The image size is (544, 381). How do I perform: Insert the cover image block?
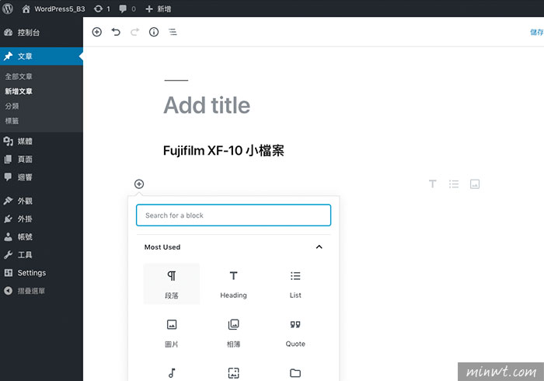point(233,372)
